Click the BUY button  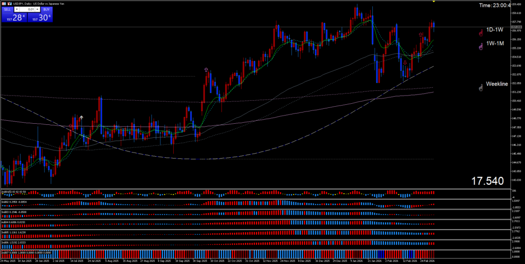(x=46, y=9)
